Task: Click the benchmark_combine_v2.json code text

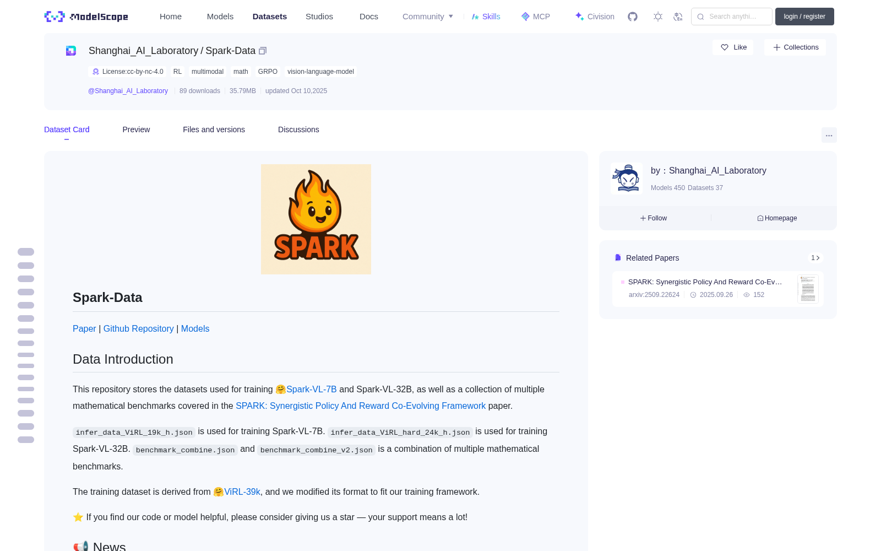Action: click(x=317, y=450)
